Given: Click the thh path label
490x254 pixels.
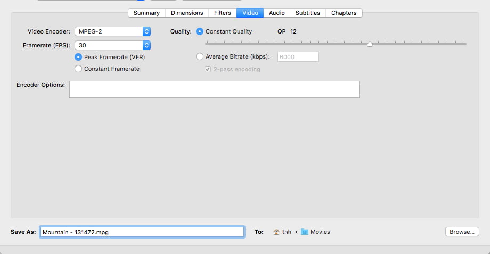Looking at the screenshot, I should [x=287, y=232].
